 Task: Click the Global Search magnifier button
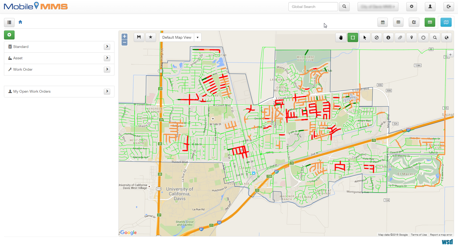344,7
